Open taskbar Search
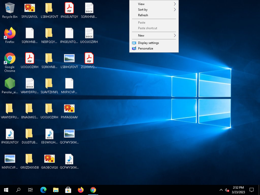This screenshot has width=260, height=195. (x=18, y=190)
